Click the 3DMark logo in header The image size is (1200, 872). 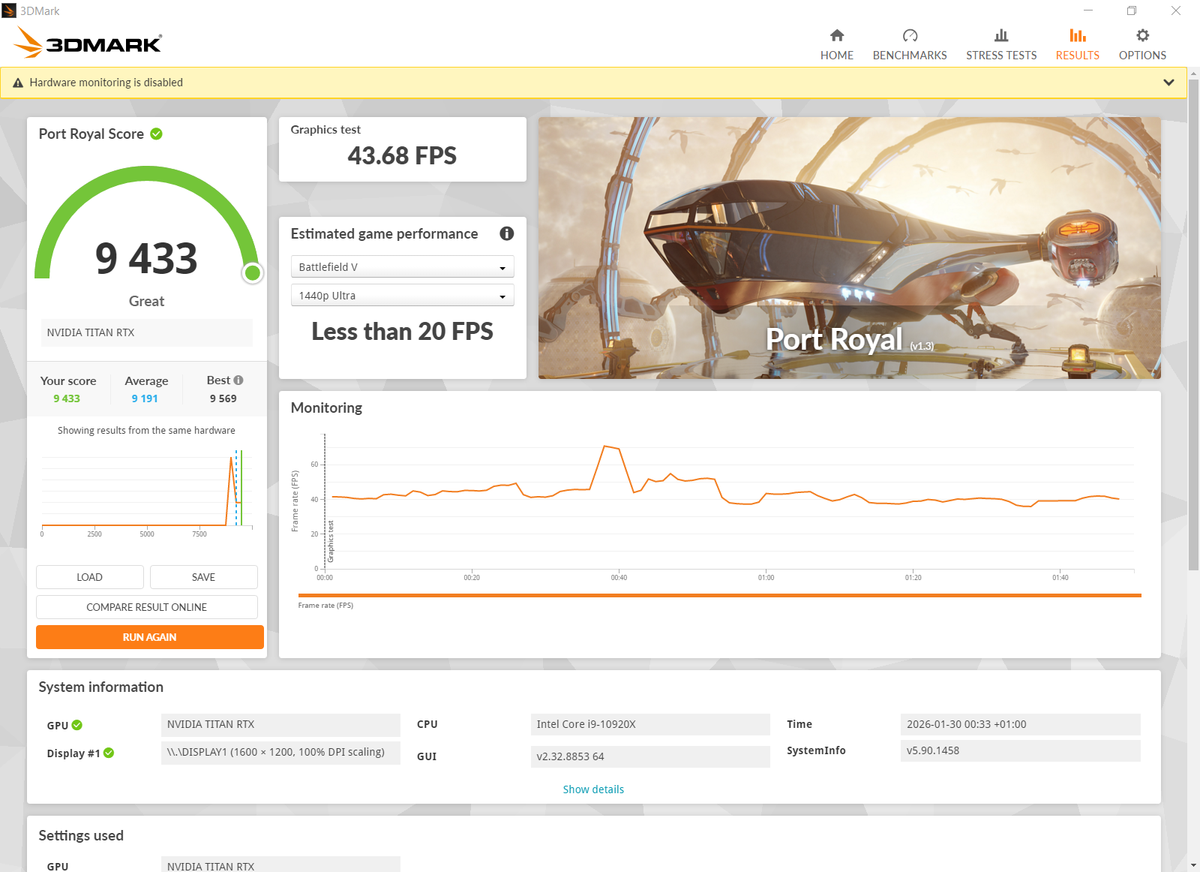click(x=88, y=43)
